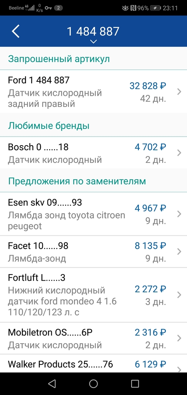Tap chevron on Mobiletron row
187x395 pixels.
(179, 338)
